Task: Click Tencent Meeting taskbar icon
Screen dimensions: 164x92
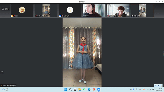Action: tap(98, 89)
